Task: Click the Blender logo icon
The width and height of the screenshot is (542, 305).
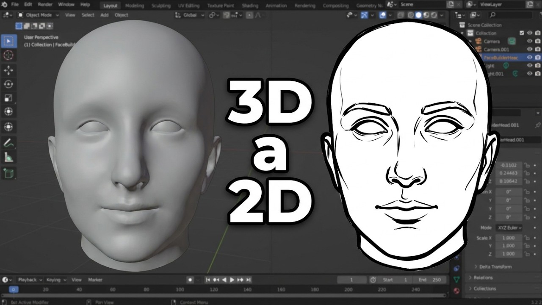Action: click(5, 5)
